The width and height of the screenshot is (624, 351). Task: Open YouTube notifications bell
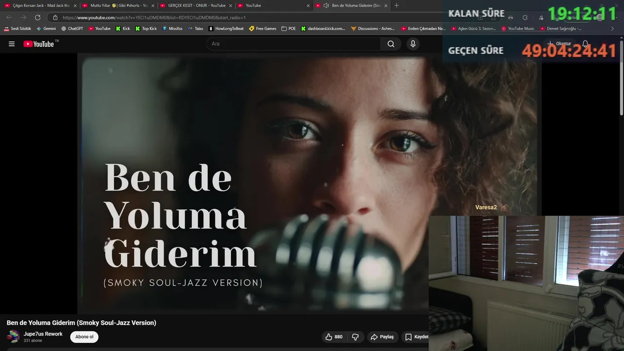point(585,44)
